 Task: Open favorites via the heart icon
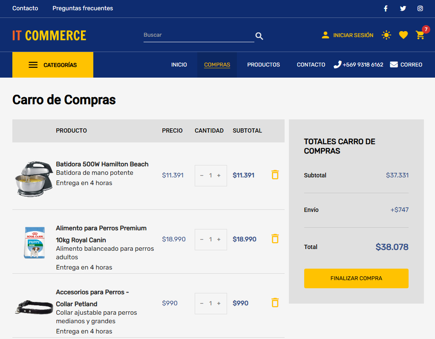403,35
